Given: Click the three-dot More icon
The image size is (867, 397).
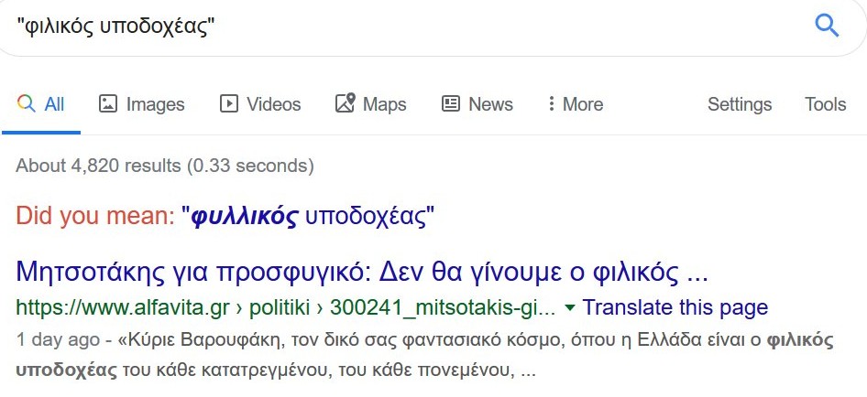Looking at the screenshot, I should (551, 103).
